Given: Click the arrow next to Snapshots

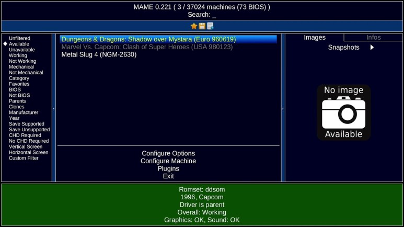Looking at the screenshot, I should click(x=372, y=48).
